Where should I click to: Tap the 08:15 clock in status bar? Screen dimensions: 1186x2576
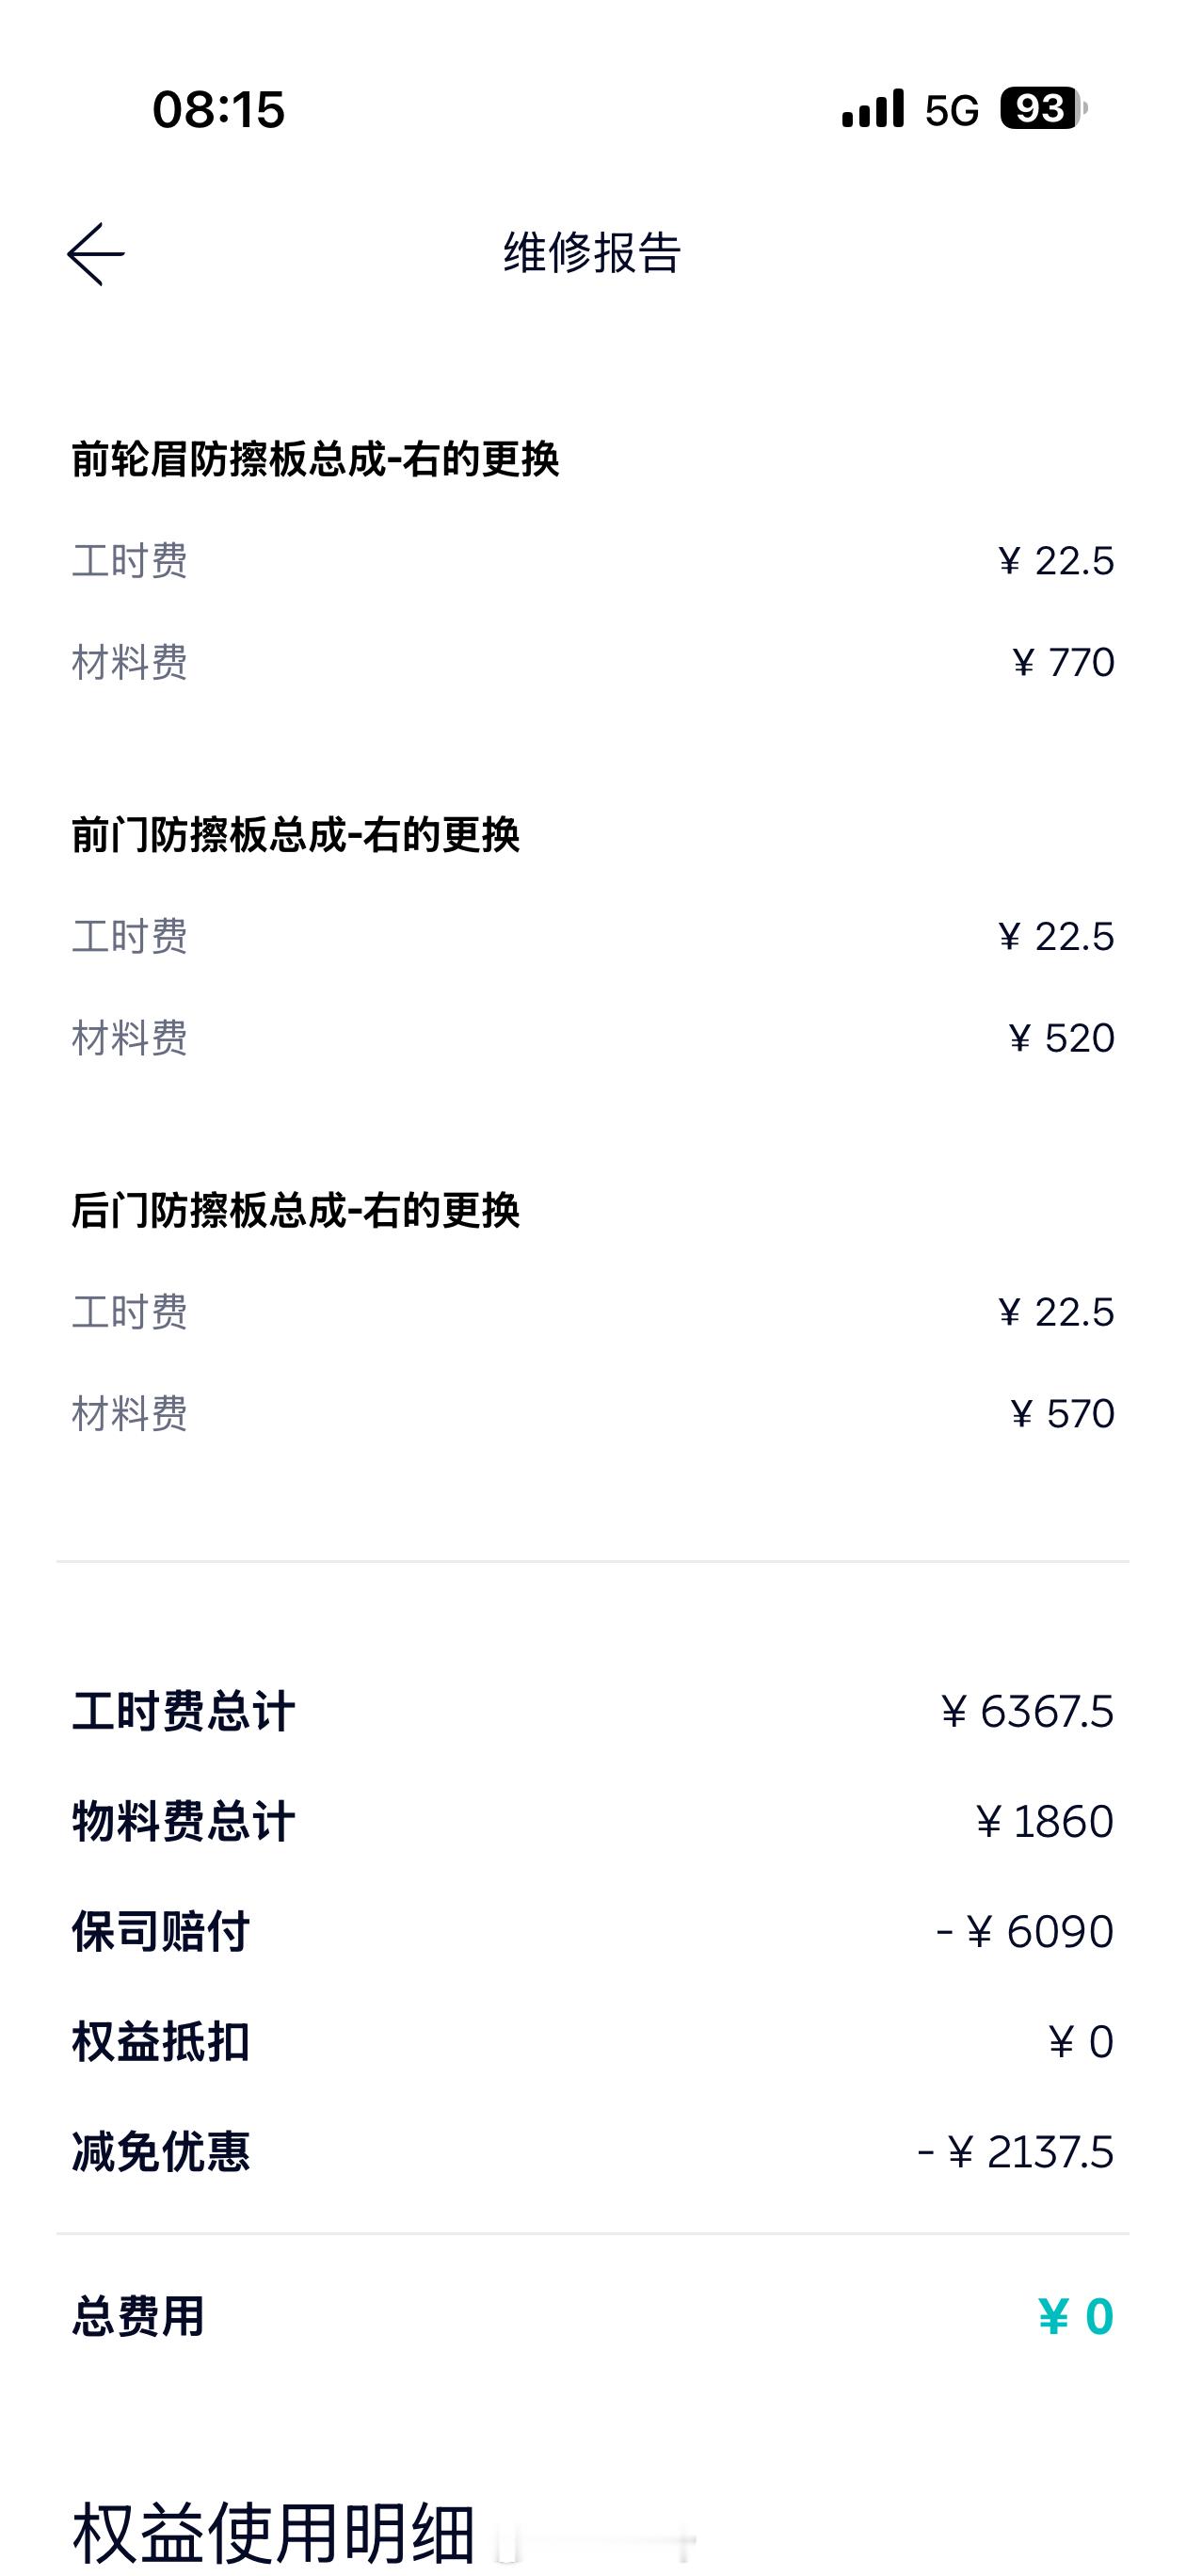[218, 109]
